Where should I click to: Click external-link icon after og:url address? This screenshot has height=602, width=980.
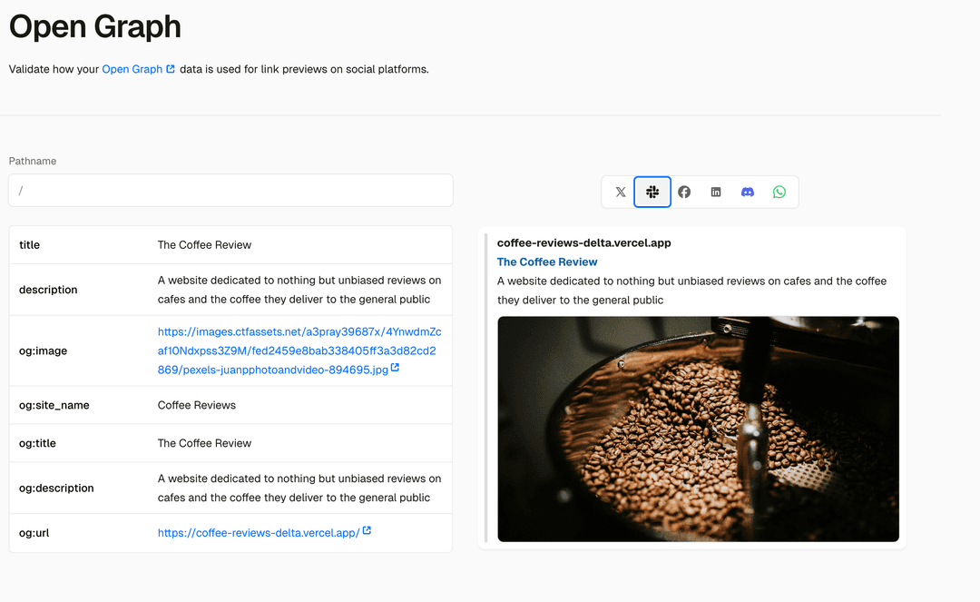pos(367,531)
